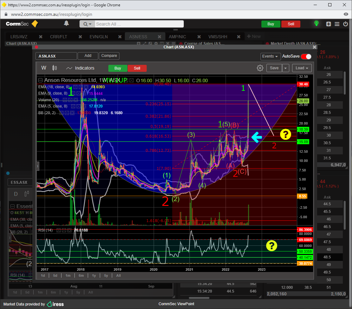Click the ASN.ASX symbol input field

(56, 56)
